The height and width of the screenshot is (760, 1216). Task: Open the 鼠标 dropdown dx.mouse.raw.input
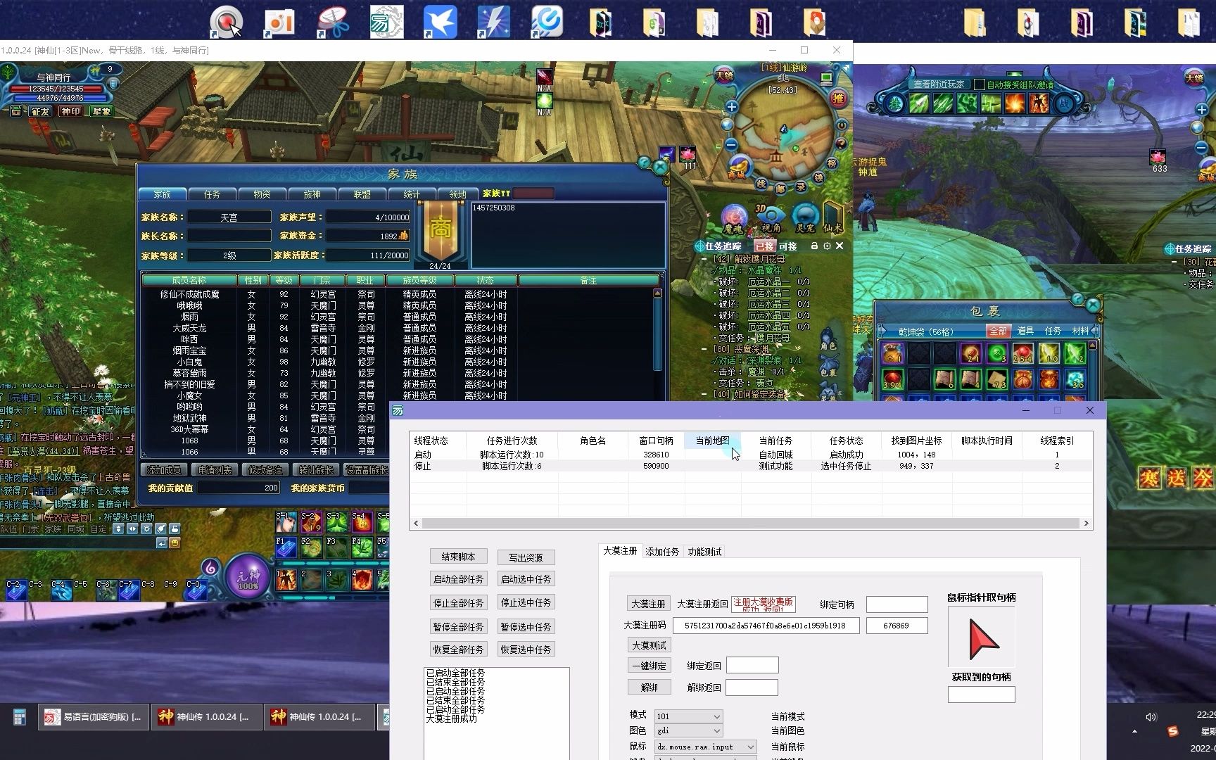[x=705, y=747]
